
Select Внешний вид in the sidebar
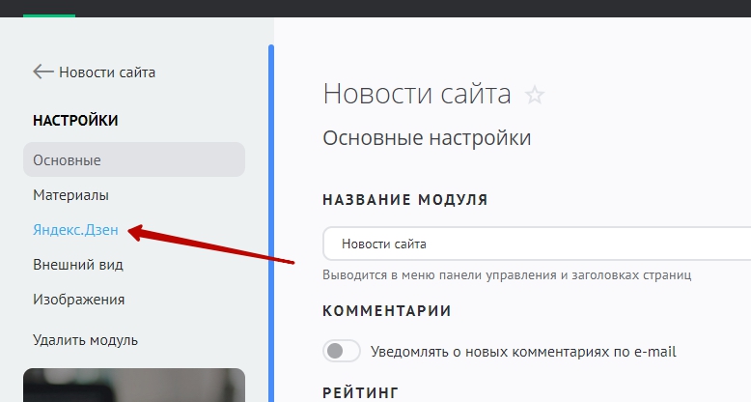click(77, 265)
